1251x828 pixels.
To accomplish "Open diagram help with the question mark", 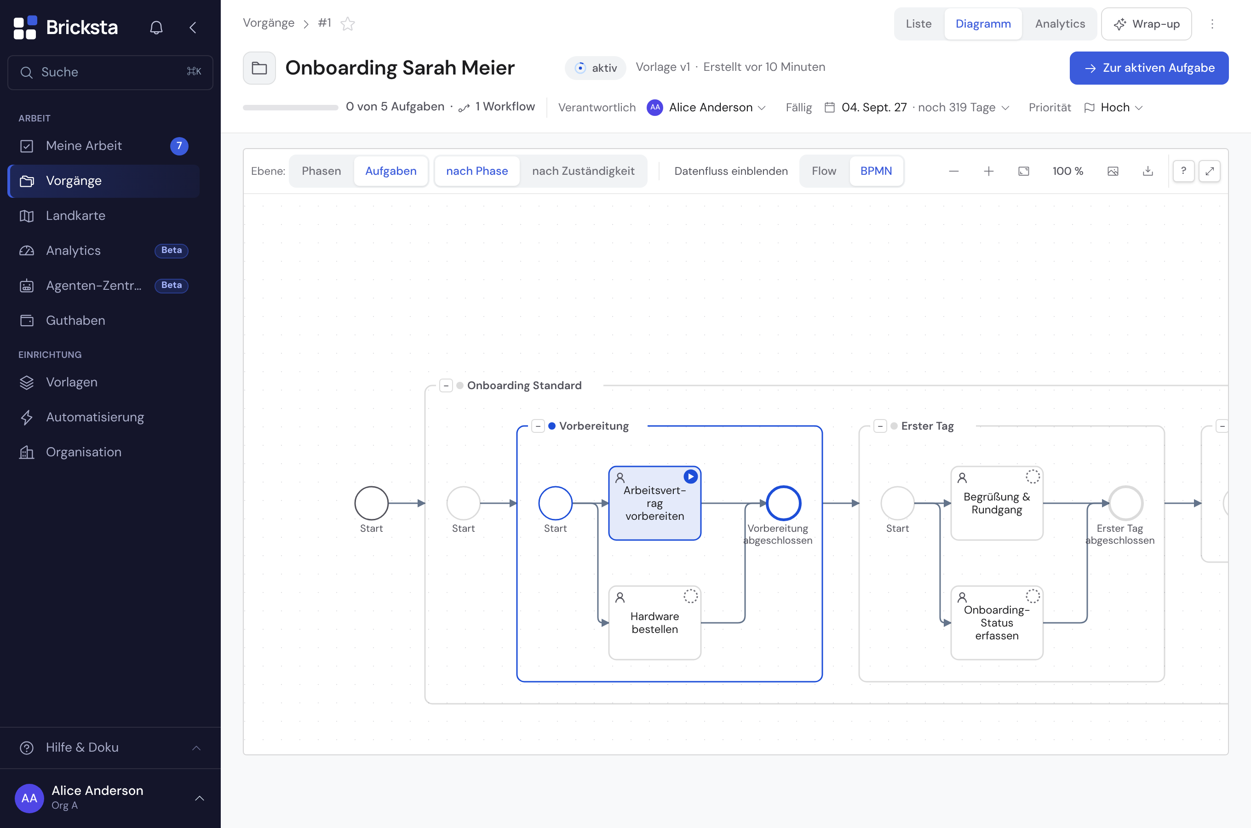I will click(x=1183, y=171).
